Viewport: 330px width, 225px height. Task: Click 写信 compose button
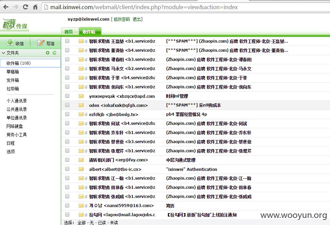(x=46, y=43)
